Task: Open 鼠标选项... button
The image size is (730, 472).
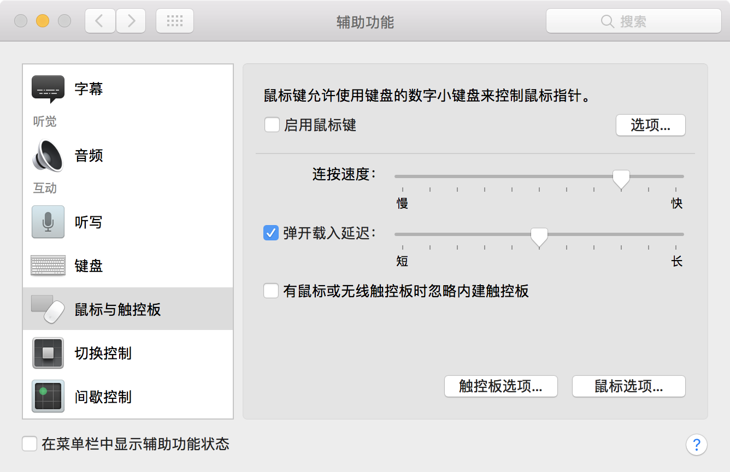Action: (629, 386)
